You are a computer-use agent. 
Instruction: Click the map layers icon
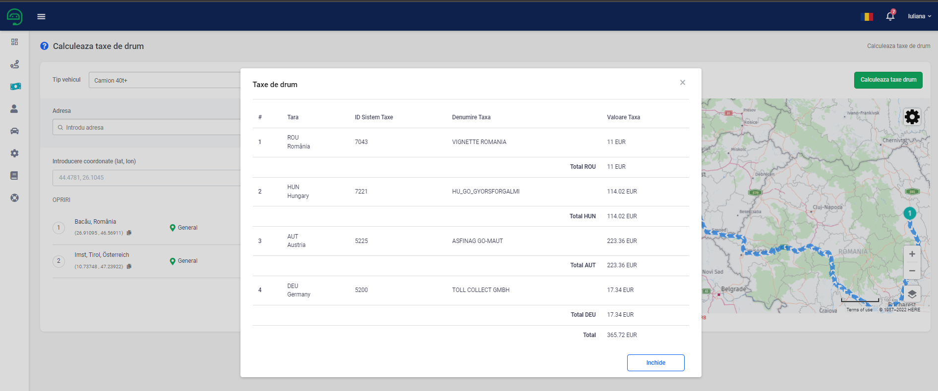[x=912, y=294]
